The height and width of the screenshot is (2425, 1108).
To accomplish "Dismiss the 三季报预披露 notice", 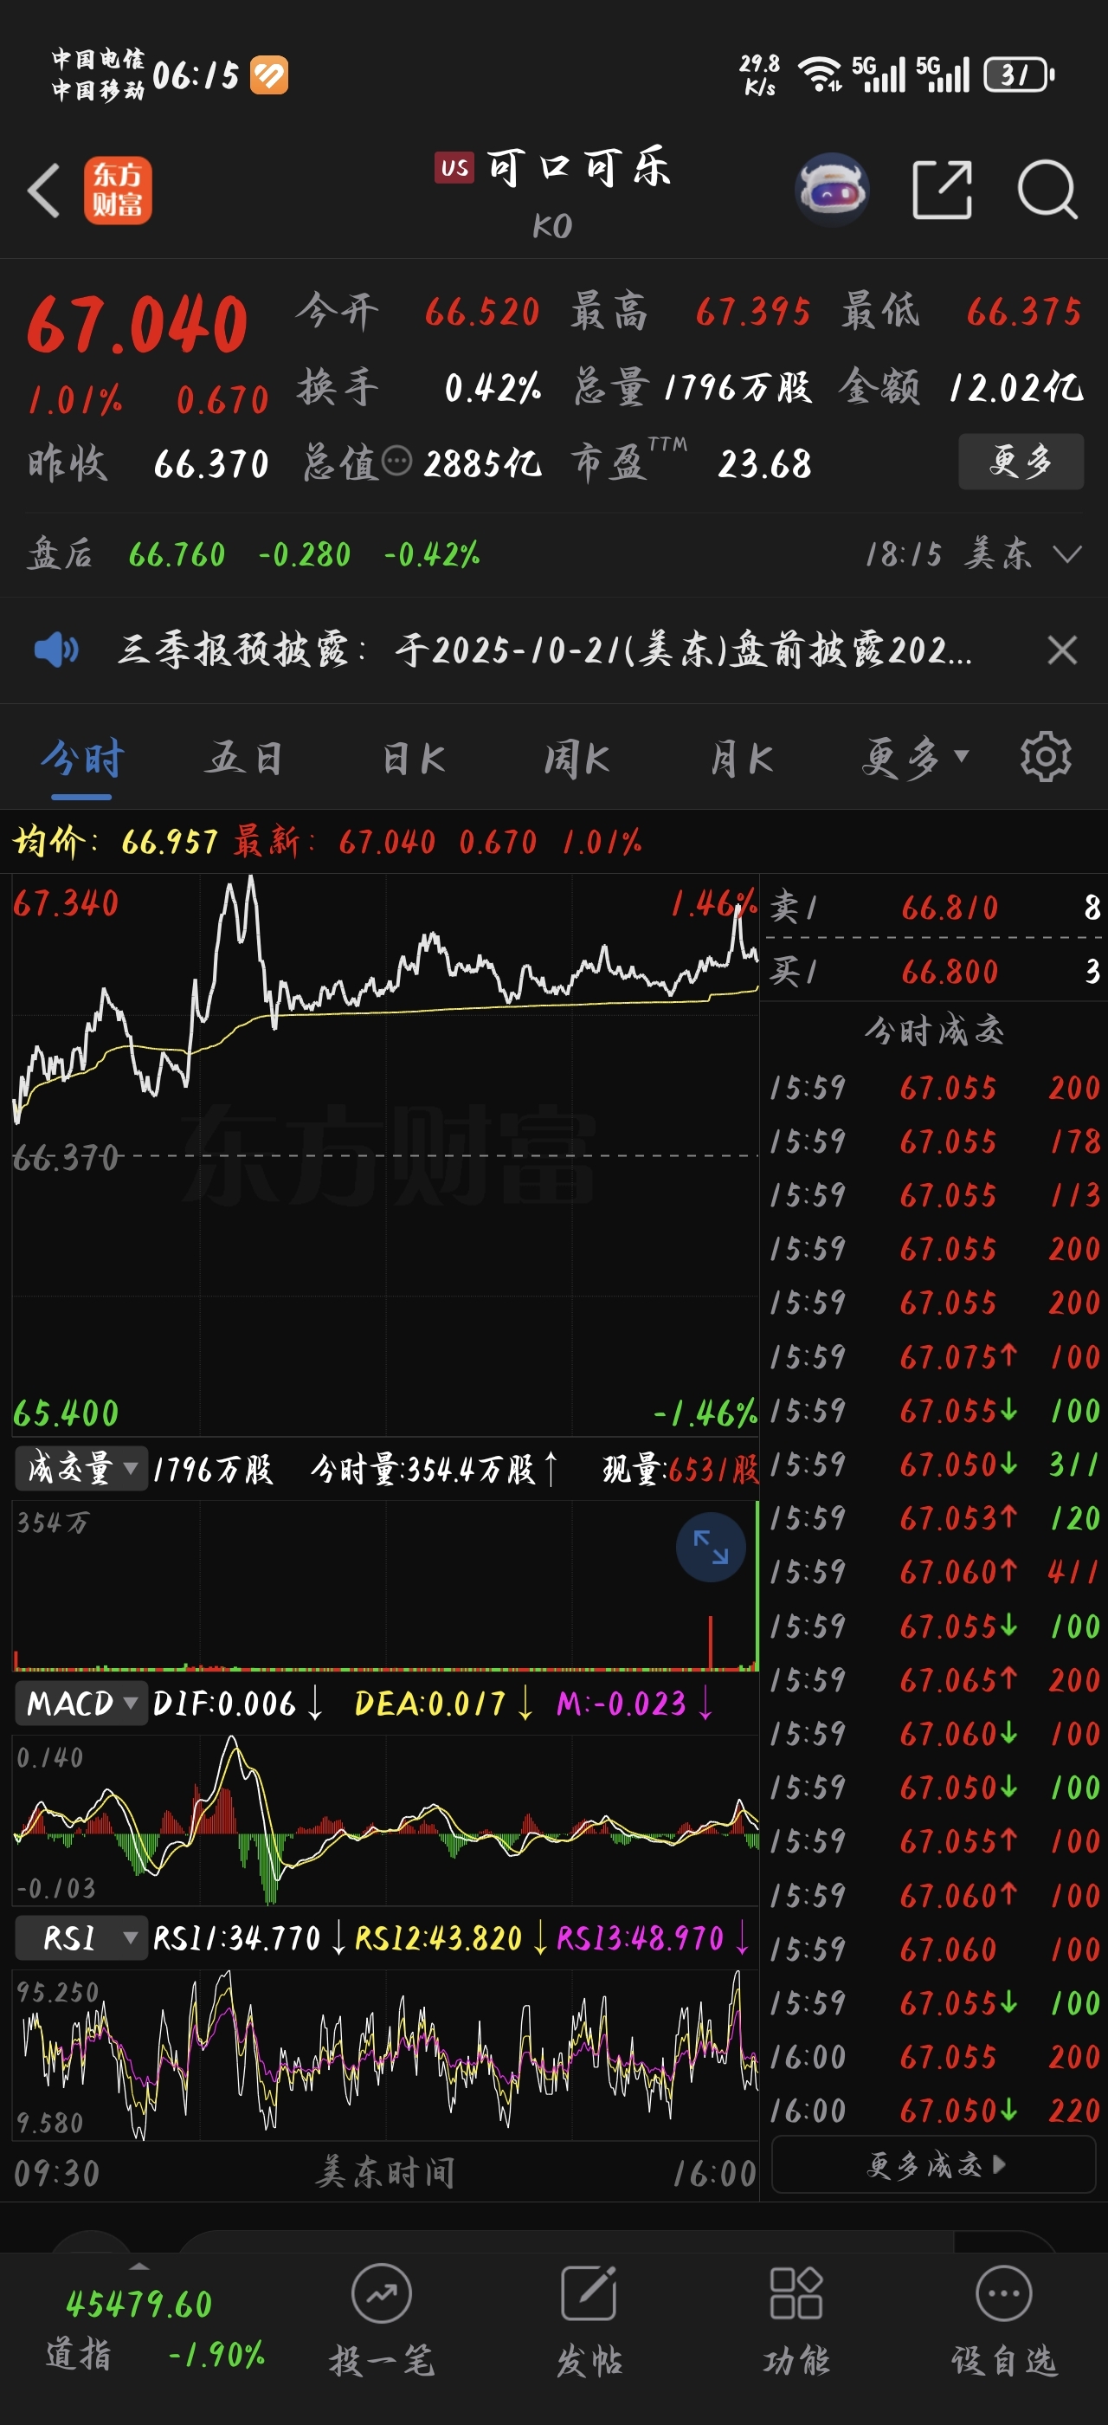I will tap(1062, 650).
